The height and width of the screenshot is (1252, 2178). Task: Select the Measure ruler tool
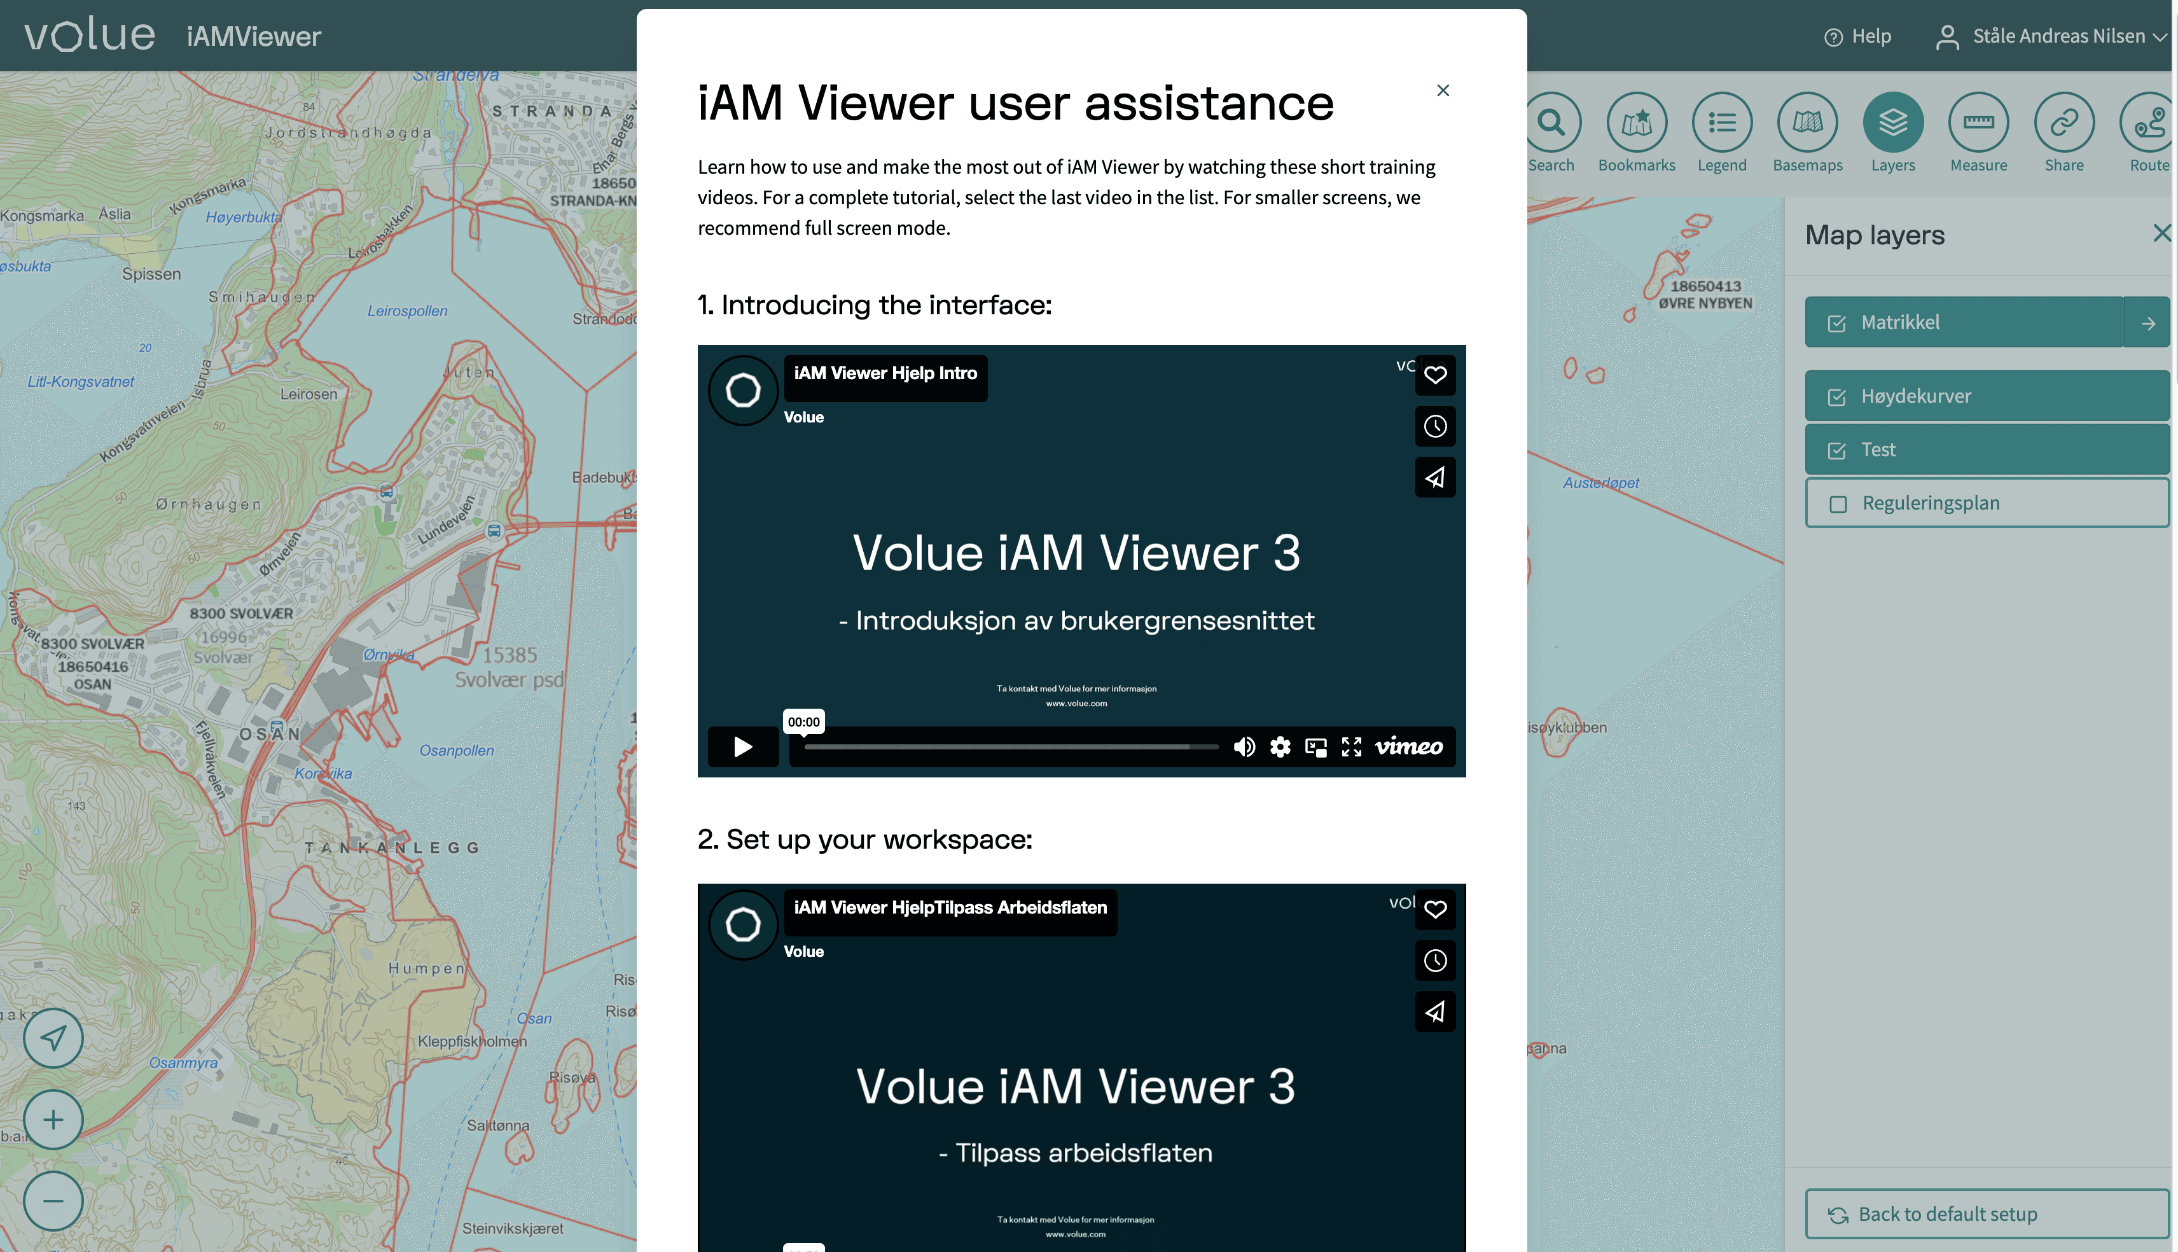pyautogui.click(x=1978, y=123)
